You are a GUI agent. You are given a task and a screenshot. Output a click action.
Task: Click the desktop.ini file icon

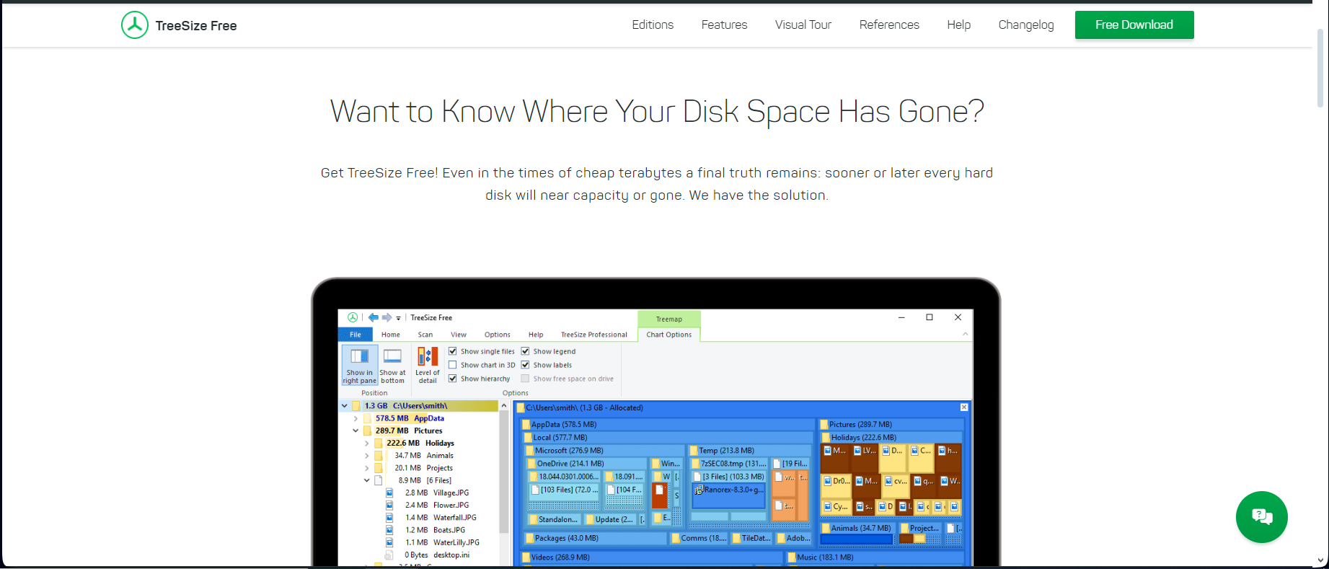[x=389, y=555]
